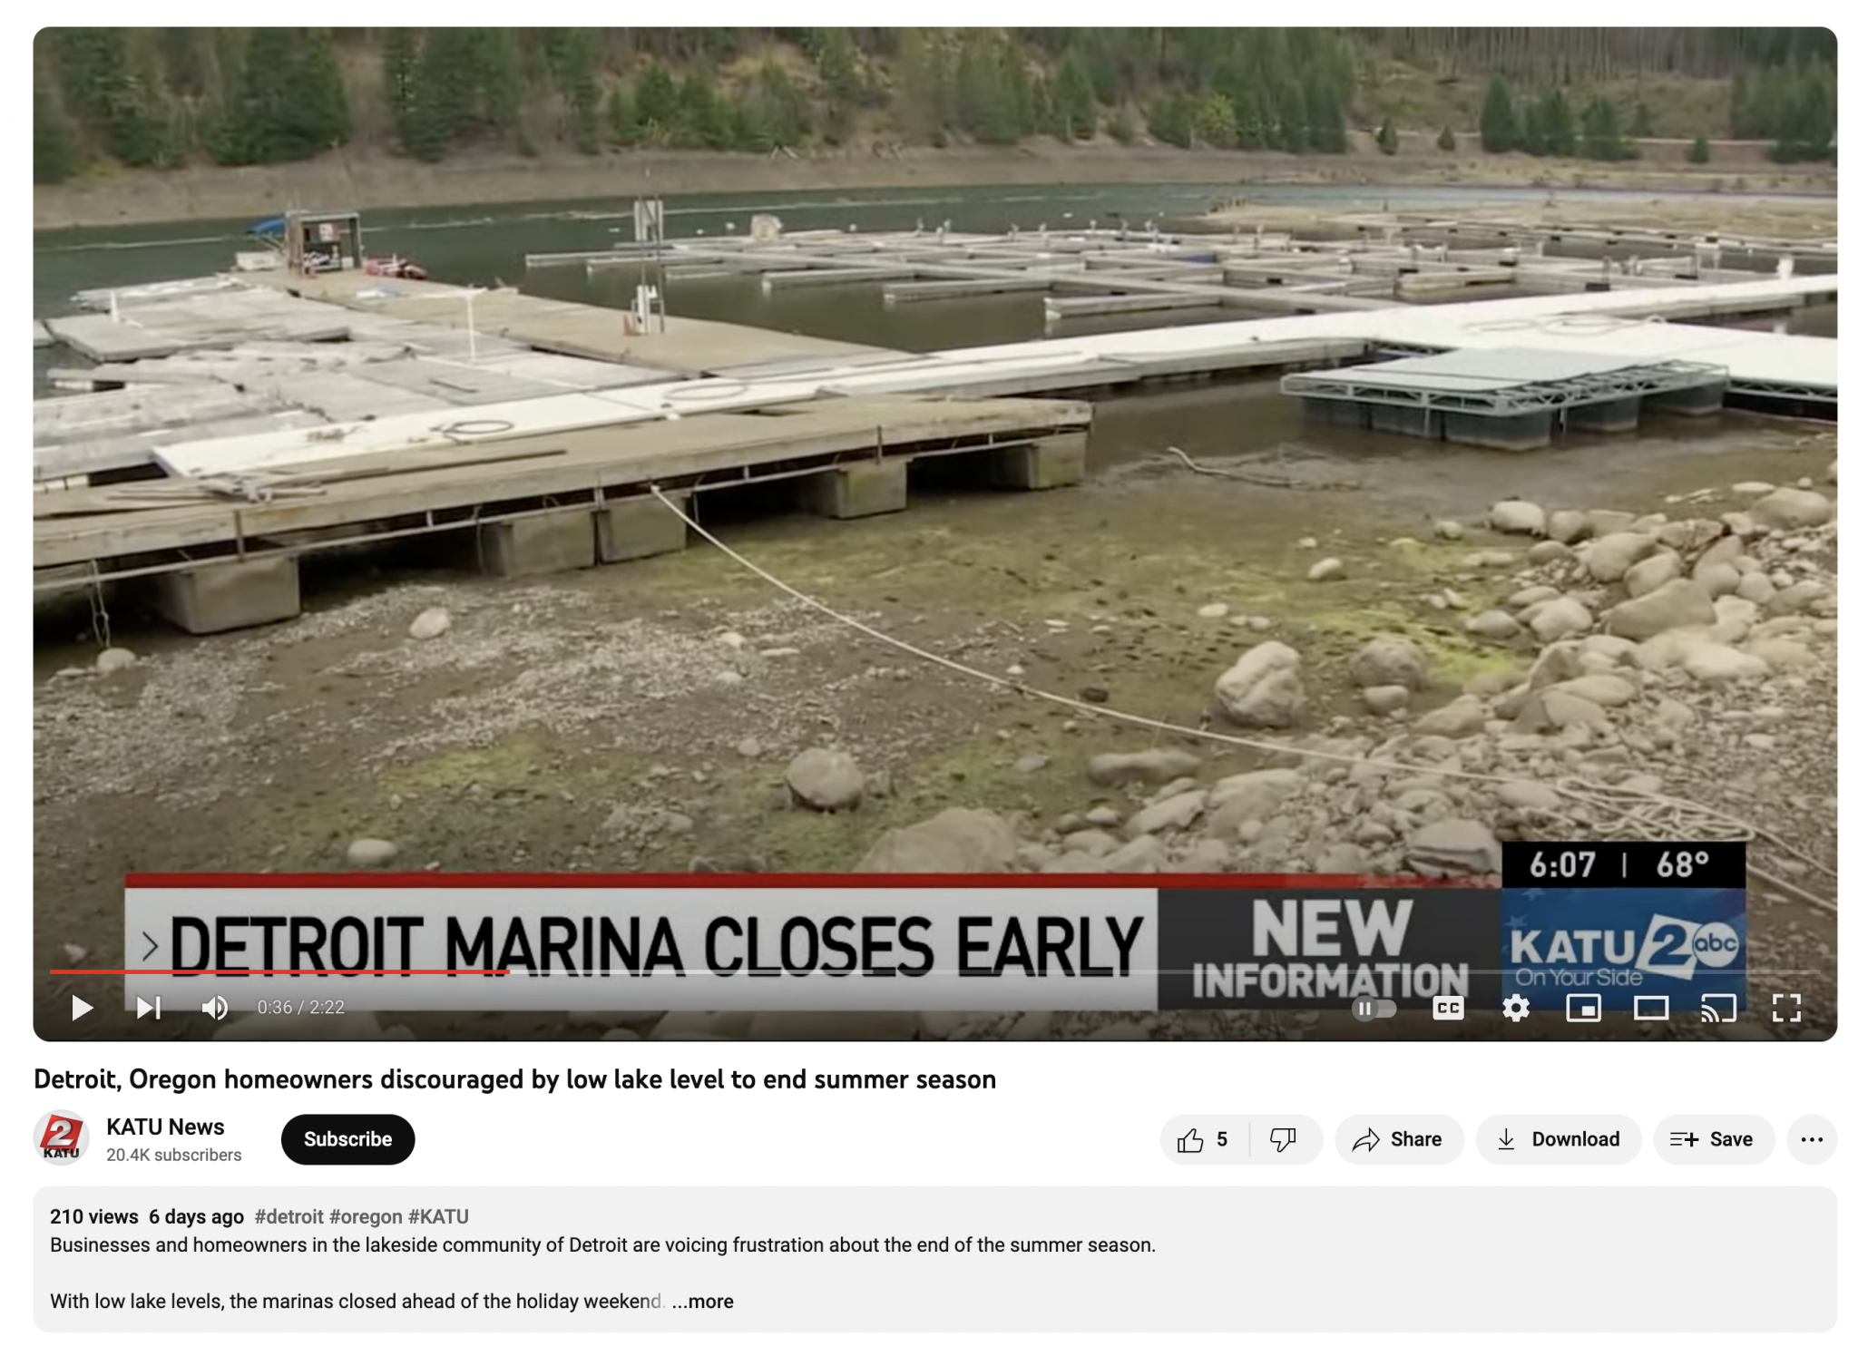Open the video settings gear
Image resolution: width=1858 pixels, height=1356 pixels.
coord(1516,1008)
